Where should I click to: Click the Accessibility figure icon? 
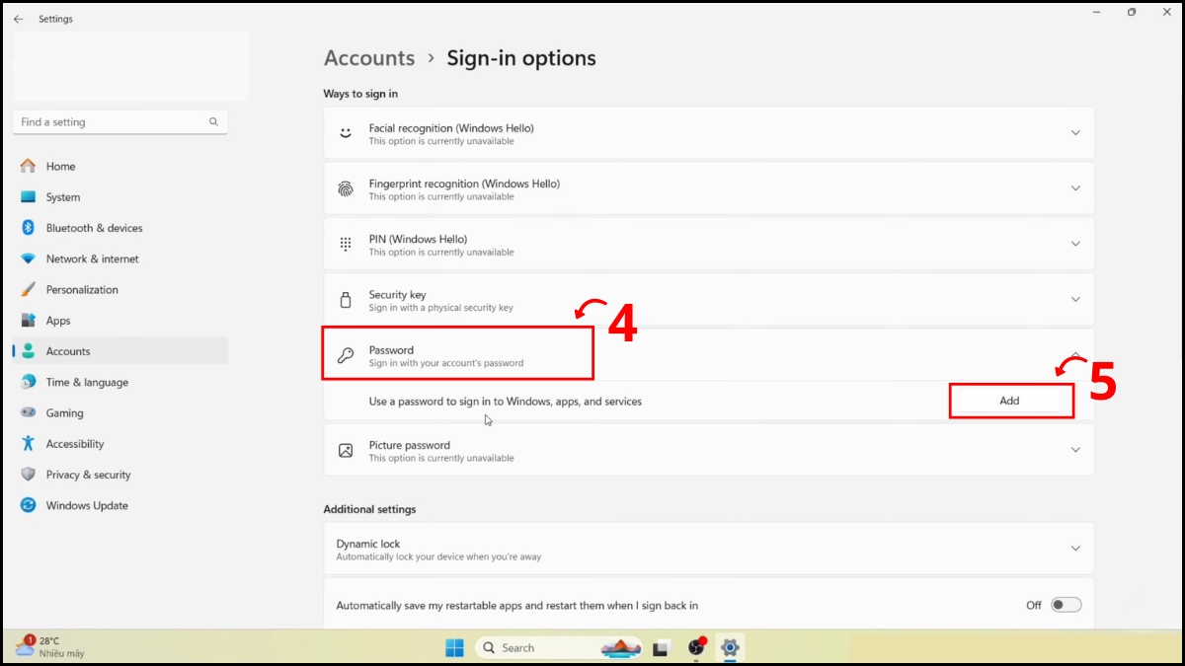pyautogui.click(x=28, y=444)
